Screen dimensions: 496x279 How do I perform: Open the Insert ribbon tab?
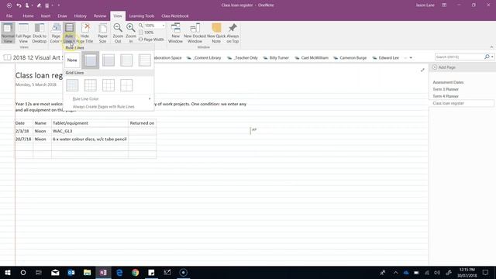coord(46,15)
